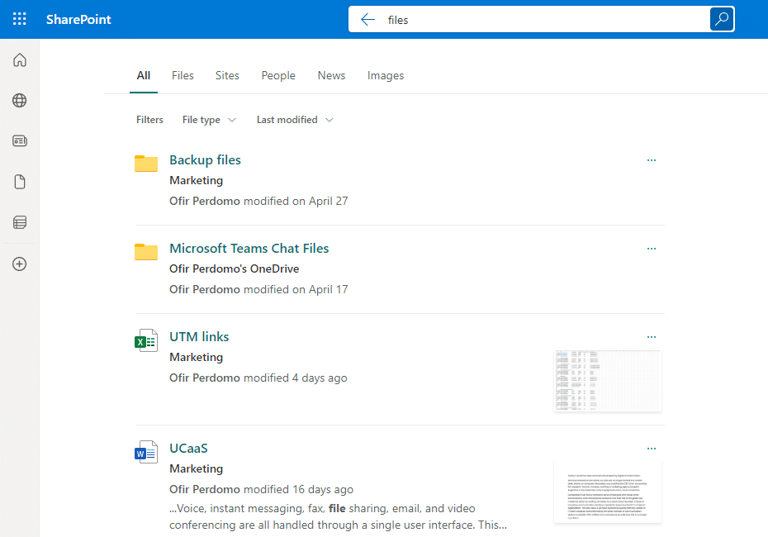
Task: Click the Word icon beside UCaaS
Action: [x=146, y=452]
